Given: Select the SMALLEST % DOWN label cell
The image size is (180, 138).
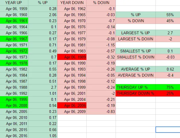Looking at the screenshot, I should coord(136,57).
